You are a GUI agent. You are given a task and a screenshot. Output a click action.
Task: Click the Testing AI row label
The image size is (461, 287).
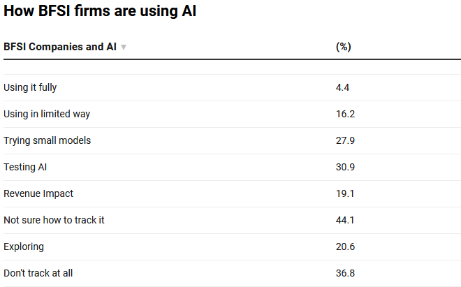[25, 167]
